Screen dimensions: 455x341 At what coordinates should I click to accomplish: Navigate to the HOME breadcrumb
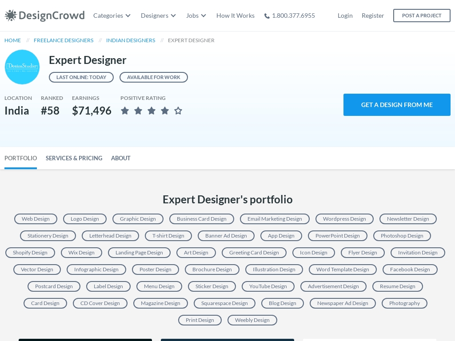12,40
